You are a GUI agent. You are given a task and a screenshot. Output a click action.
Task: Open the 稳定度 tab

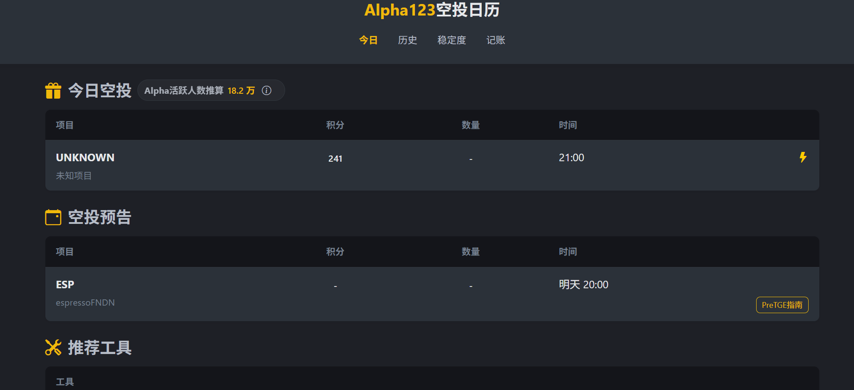click(x=451, y=40)
